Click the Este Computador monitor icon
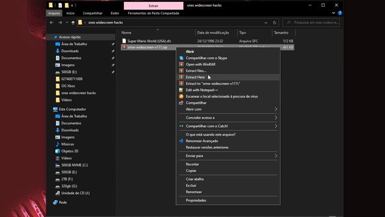The height and width of the screenshot is (217, 385). (55, 109)
